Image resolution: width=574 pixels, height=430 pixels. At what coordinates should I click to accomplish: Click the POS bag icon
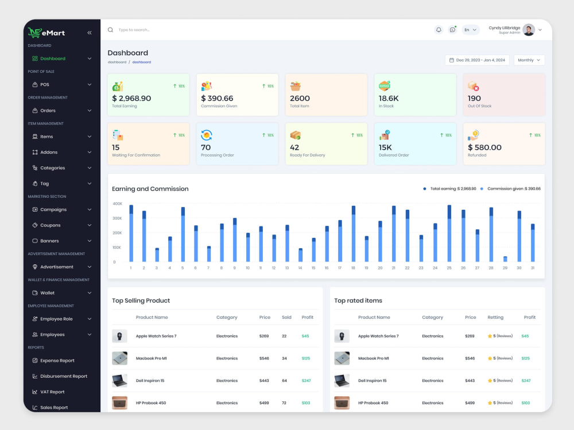[x=35, y=84]
